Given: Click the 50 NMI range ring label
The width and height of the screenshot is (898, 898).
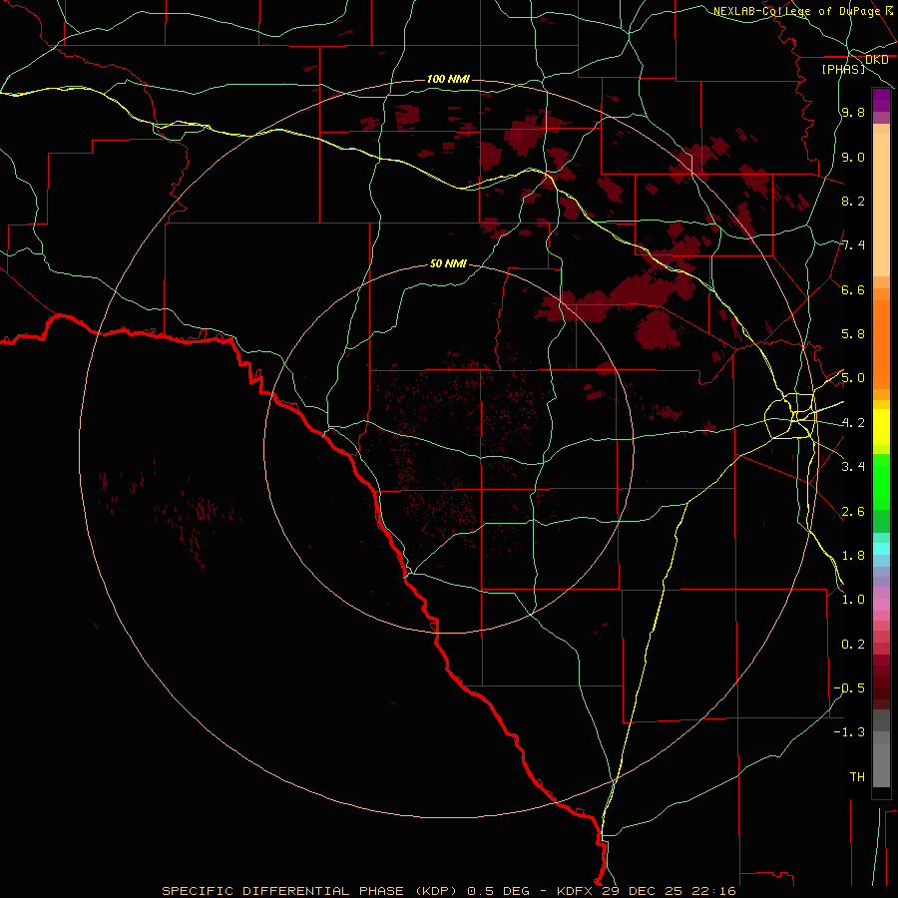Looking at the screenshot, I should coord(448,263).
